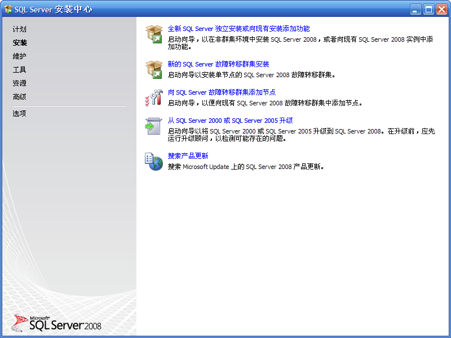Select 计划 in the left sidebar
This screenshot has height=338, width=451.
pos(20,29)
